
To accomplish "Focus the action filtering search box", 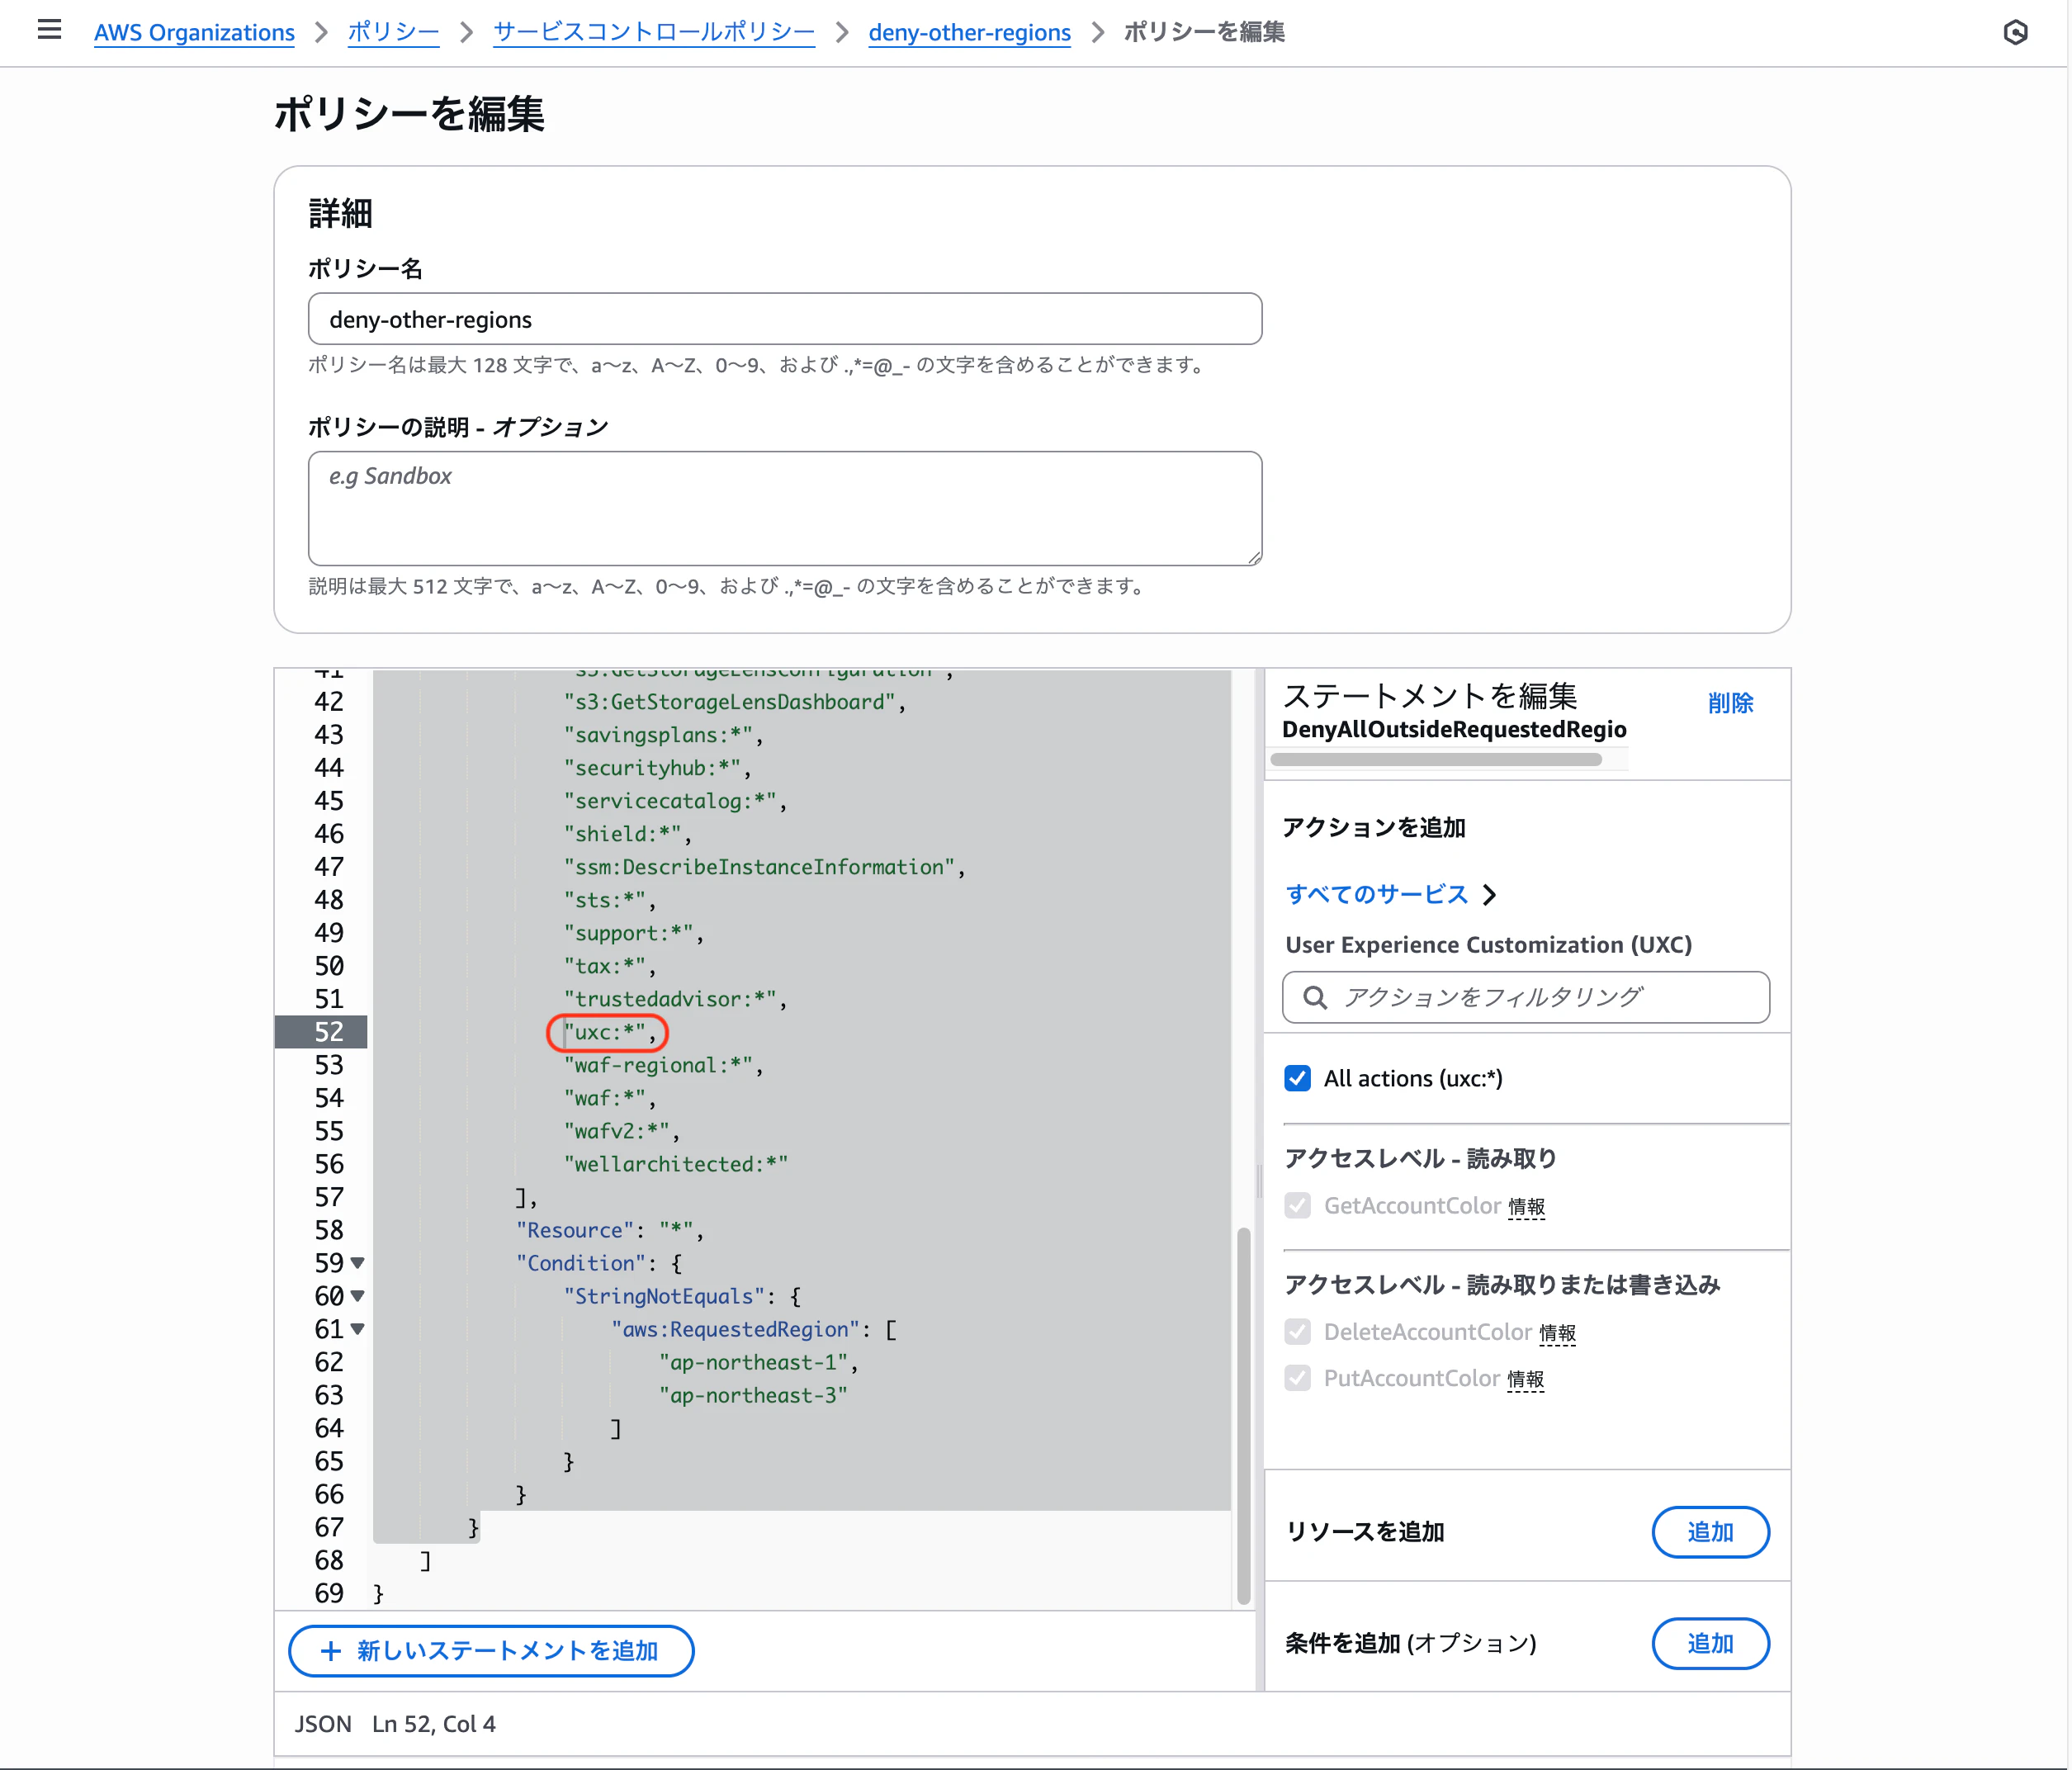I will pyautogui.click(x=1526, y=998).
